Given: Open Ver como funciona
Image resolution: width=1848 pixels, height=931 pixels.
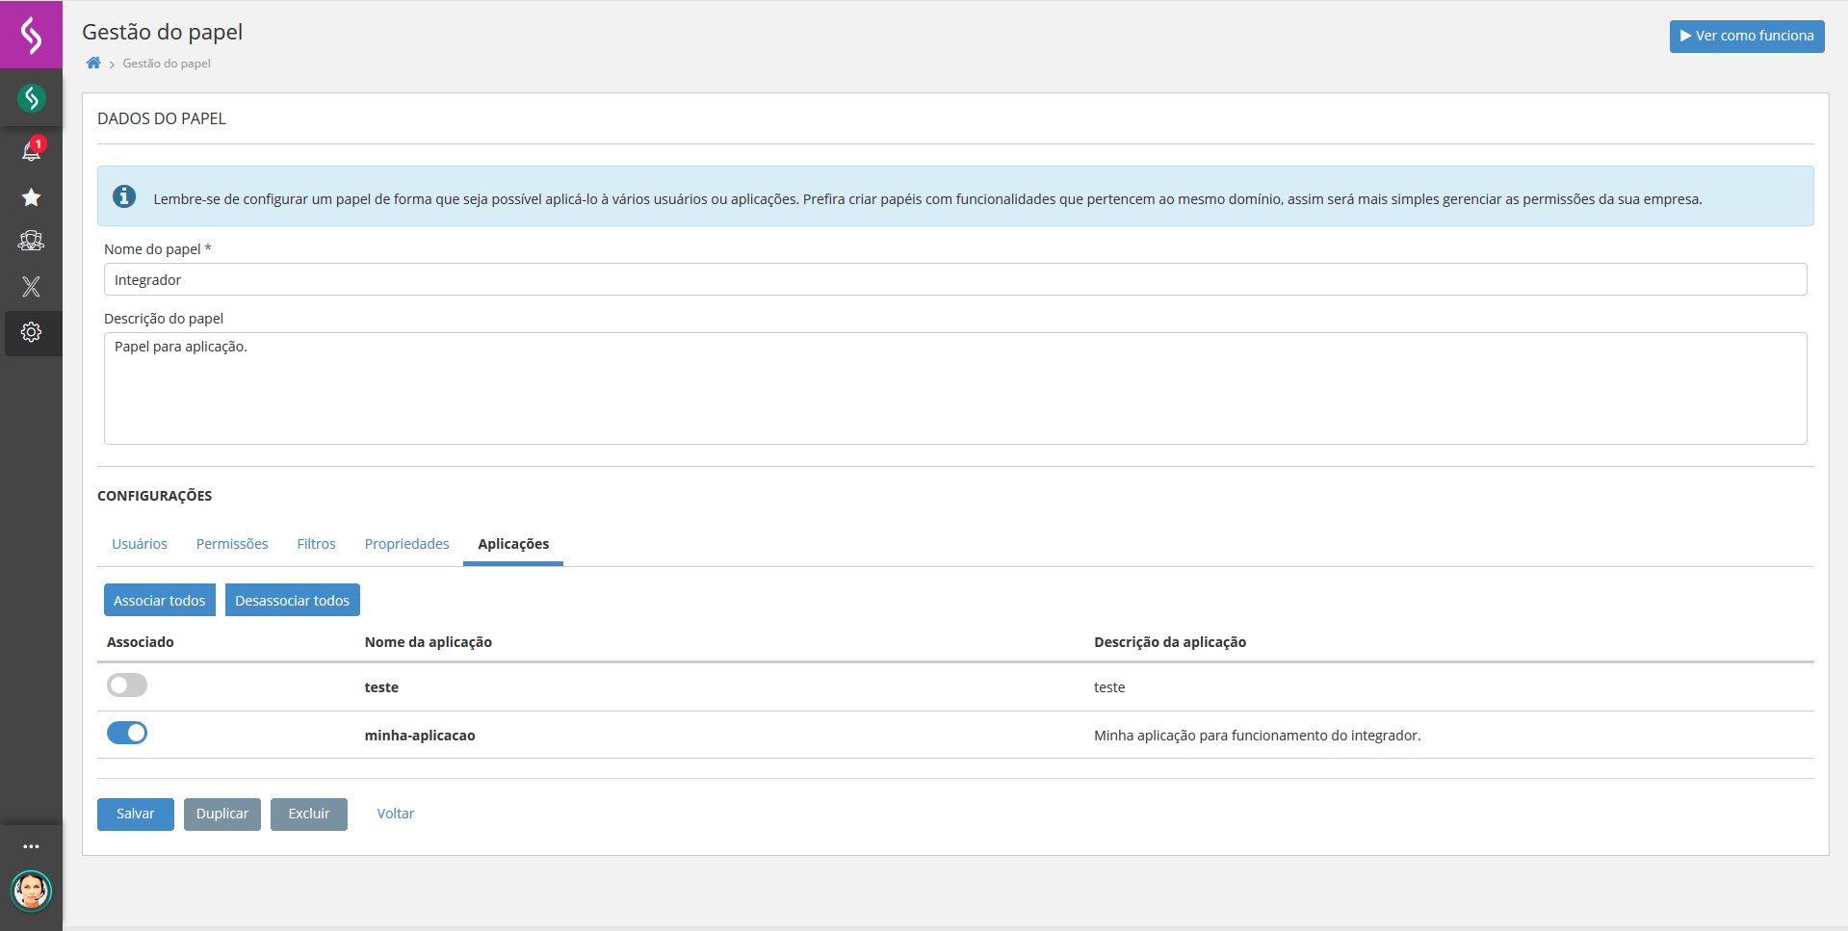Looking at the screenshot, I should [1746, 36].
